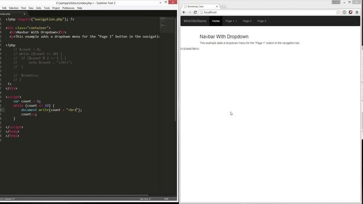Click the WebSiteName brand link
Screen dimensions: 363x204
195,21
